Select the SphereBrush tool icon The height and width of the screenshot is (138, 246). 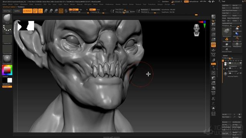[x=237, y=29]
